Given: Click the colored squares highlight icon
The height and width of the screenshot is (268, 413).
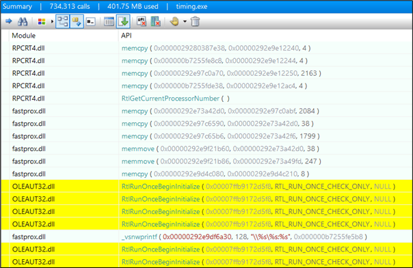Looking at the screenshot, I should coord(42,22).
